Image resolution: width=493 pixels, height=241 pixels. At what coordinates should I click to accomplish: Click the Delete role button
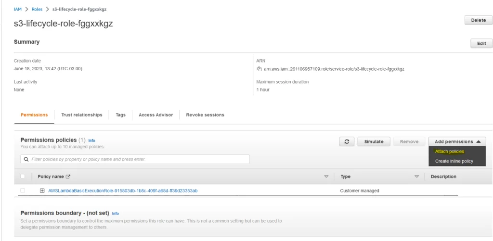[478, 20]
